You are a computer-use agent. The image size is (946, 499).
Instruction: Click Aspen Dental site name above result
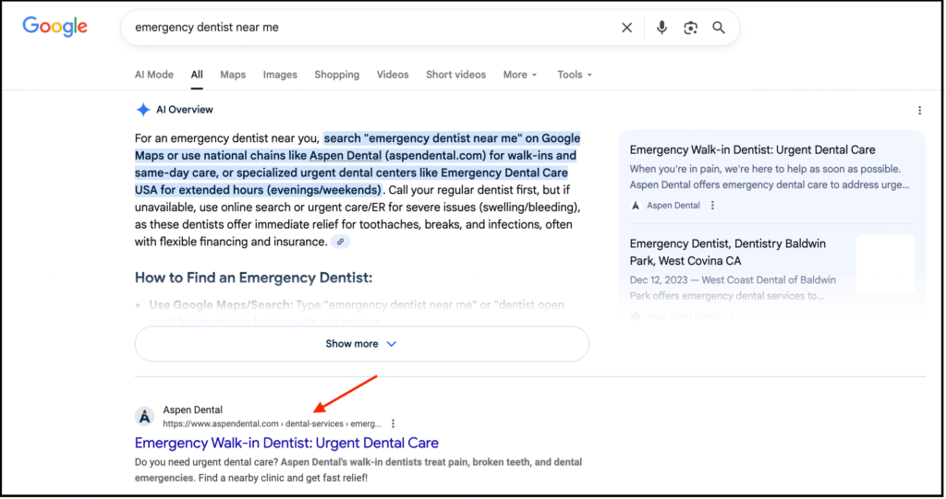click(x=192, y=410)
